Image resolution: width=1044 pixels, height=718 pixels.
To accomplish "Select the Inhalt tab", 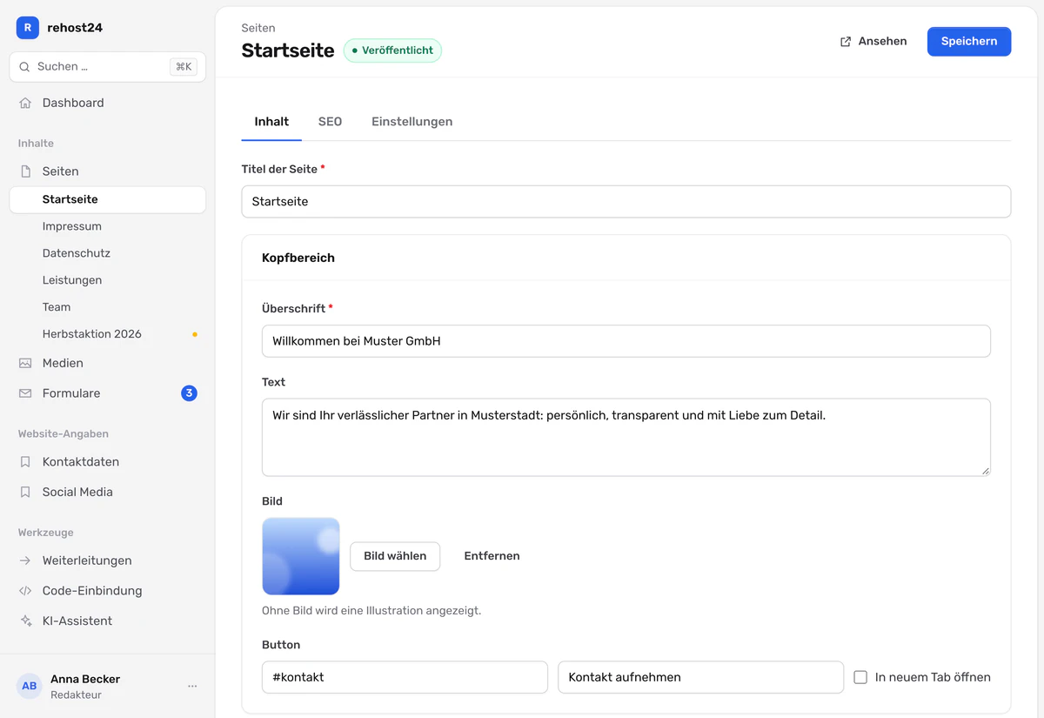I will [x=271, y=122].
